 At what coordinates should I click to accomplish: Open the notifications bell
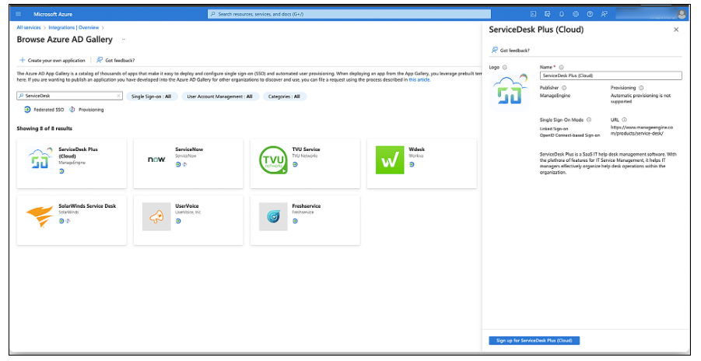(562, 14)
